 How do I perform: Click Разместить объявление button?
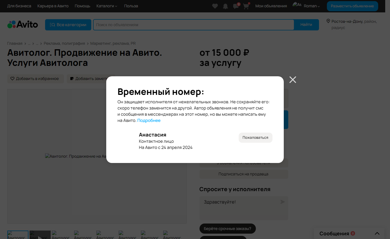point(353,6)
